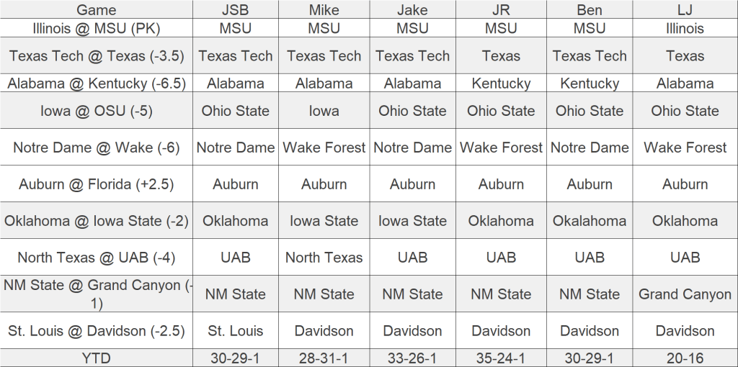Select the Game column header
738x367 pixels.
tap(96, 10)
